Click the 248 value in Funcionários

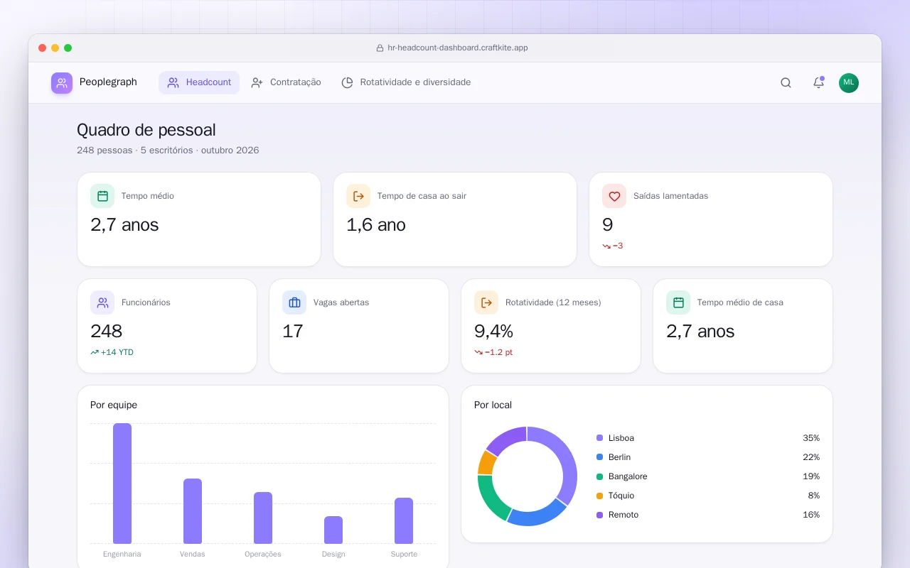107,332
